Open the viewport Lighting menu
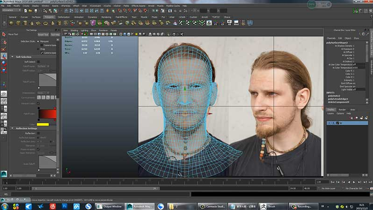 pyautogui.click(x=84, y=30)
